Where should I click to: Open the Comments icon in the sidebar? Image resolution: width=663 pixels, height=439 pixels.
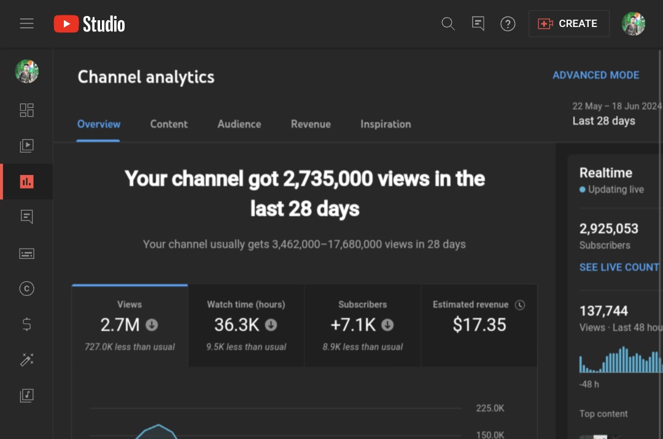26,217
